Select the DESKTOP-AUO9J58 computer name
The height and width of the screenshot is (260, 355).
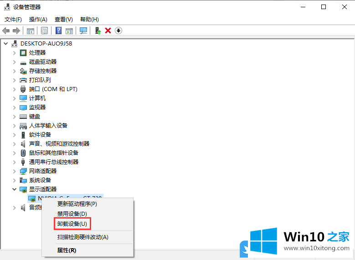point(46,43)
